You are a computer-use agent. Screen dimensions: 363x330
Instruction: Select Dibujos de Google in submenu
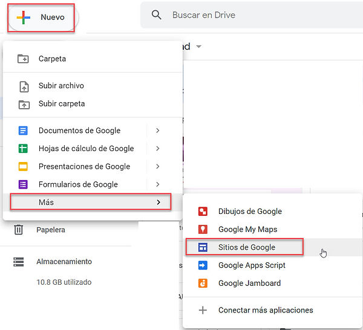click(x=273, y=212)
